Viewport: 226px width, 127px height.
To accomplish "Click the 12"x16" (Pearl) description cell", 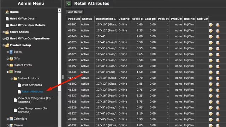I will pos(106,96).
